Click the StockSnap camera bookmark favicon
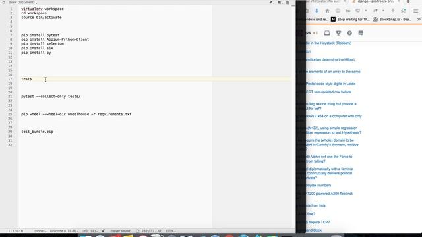 pyautogui.click(x=375, y=19)
